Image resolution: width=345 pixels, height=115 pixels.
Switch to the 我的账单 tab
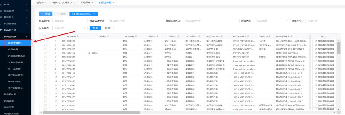[85, 3]
